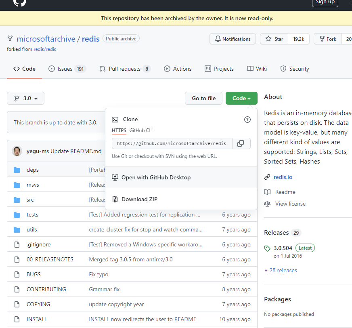352x328 pixels.
Task: Open the yegu-ms author link
Action: (38, 151)
